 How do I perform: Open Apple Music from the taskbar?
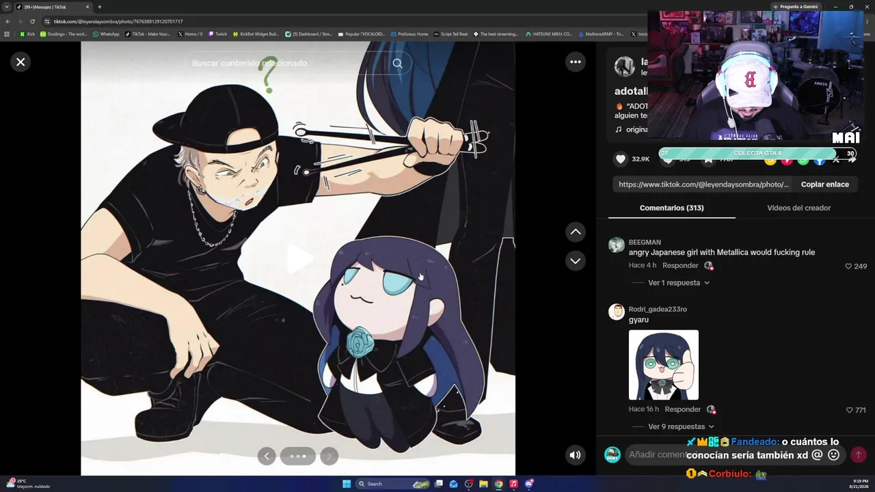(x=513, y=484)
